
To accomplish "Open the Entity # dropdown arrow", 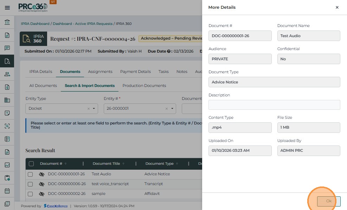I will 172,109.
